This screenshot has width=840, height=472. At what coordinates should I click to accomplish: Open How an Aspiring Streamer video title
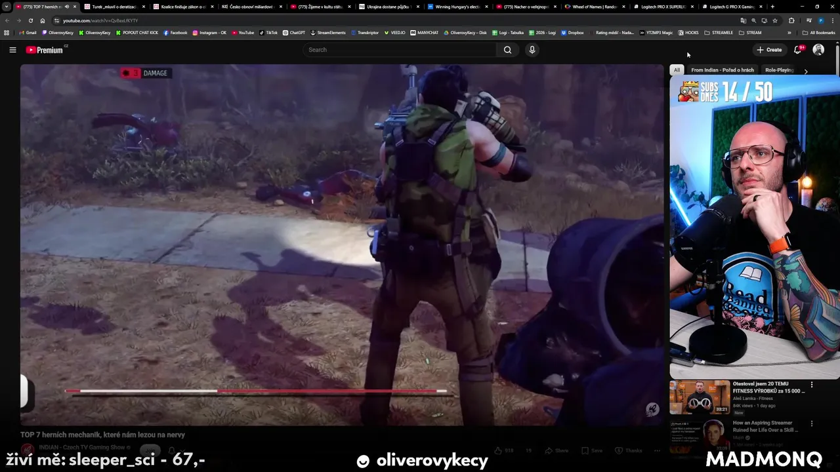point(765,426)
